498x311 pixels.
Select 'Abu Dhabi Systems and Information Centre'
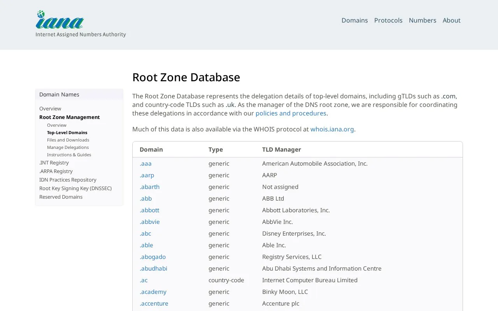322,268
